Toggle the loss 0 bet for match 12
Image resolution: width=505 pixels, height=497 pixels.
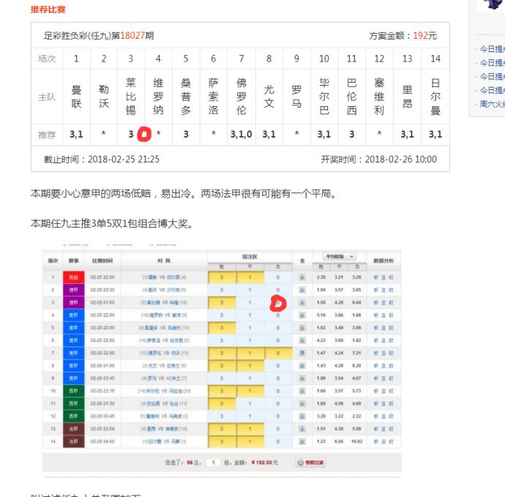278,416
